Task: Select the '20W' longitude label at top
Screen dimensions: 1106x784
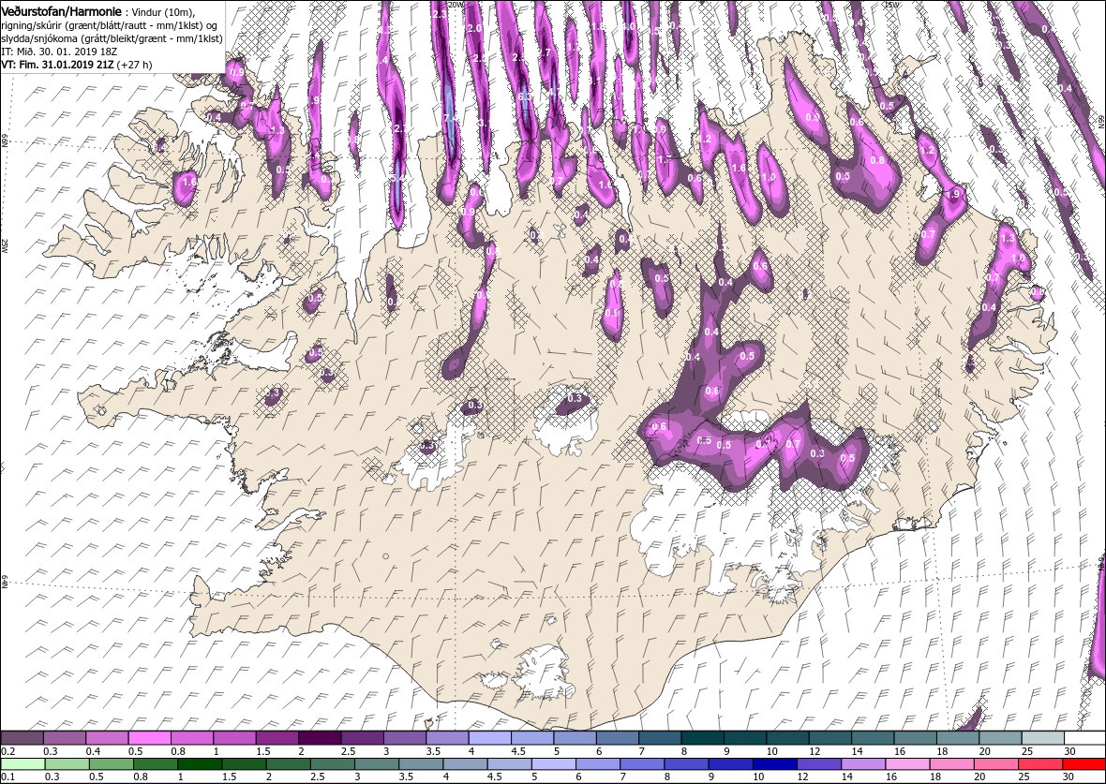Action: (x=456, y=4)
